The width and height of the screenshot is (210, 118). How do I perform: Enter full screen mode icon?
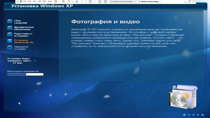90,1
